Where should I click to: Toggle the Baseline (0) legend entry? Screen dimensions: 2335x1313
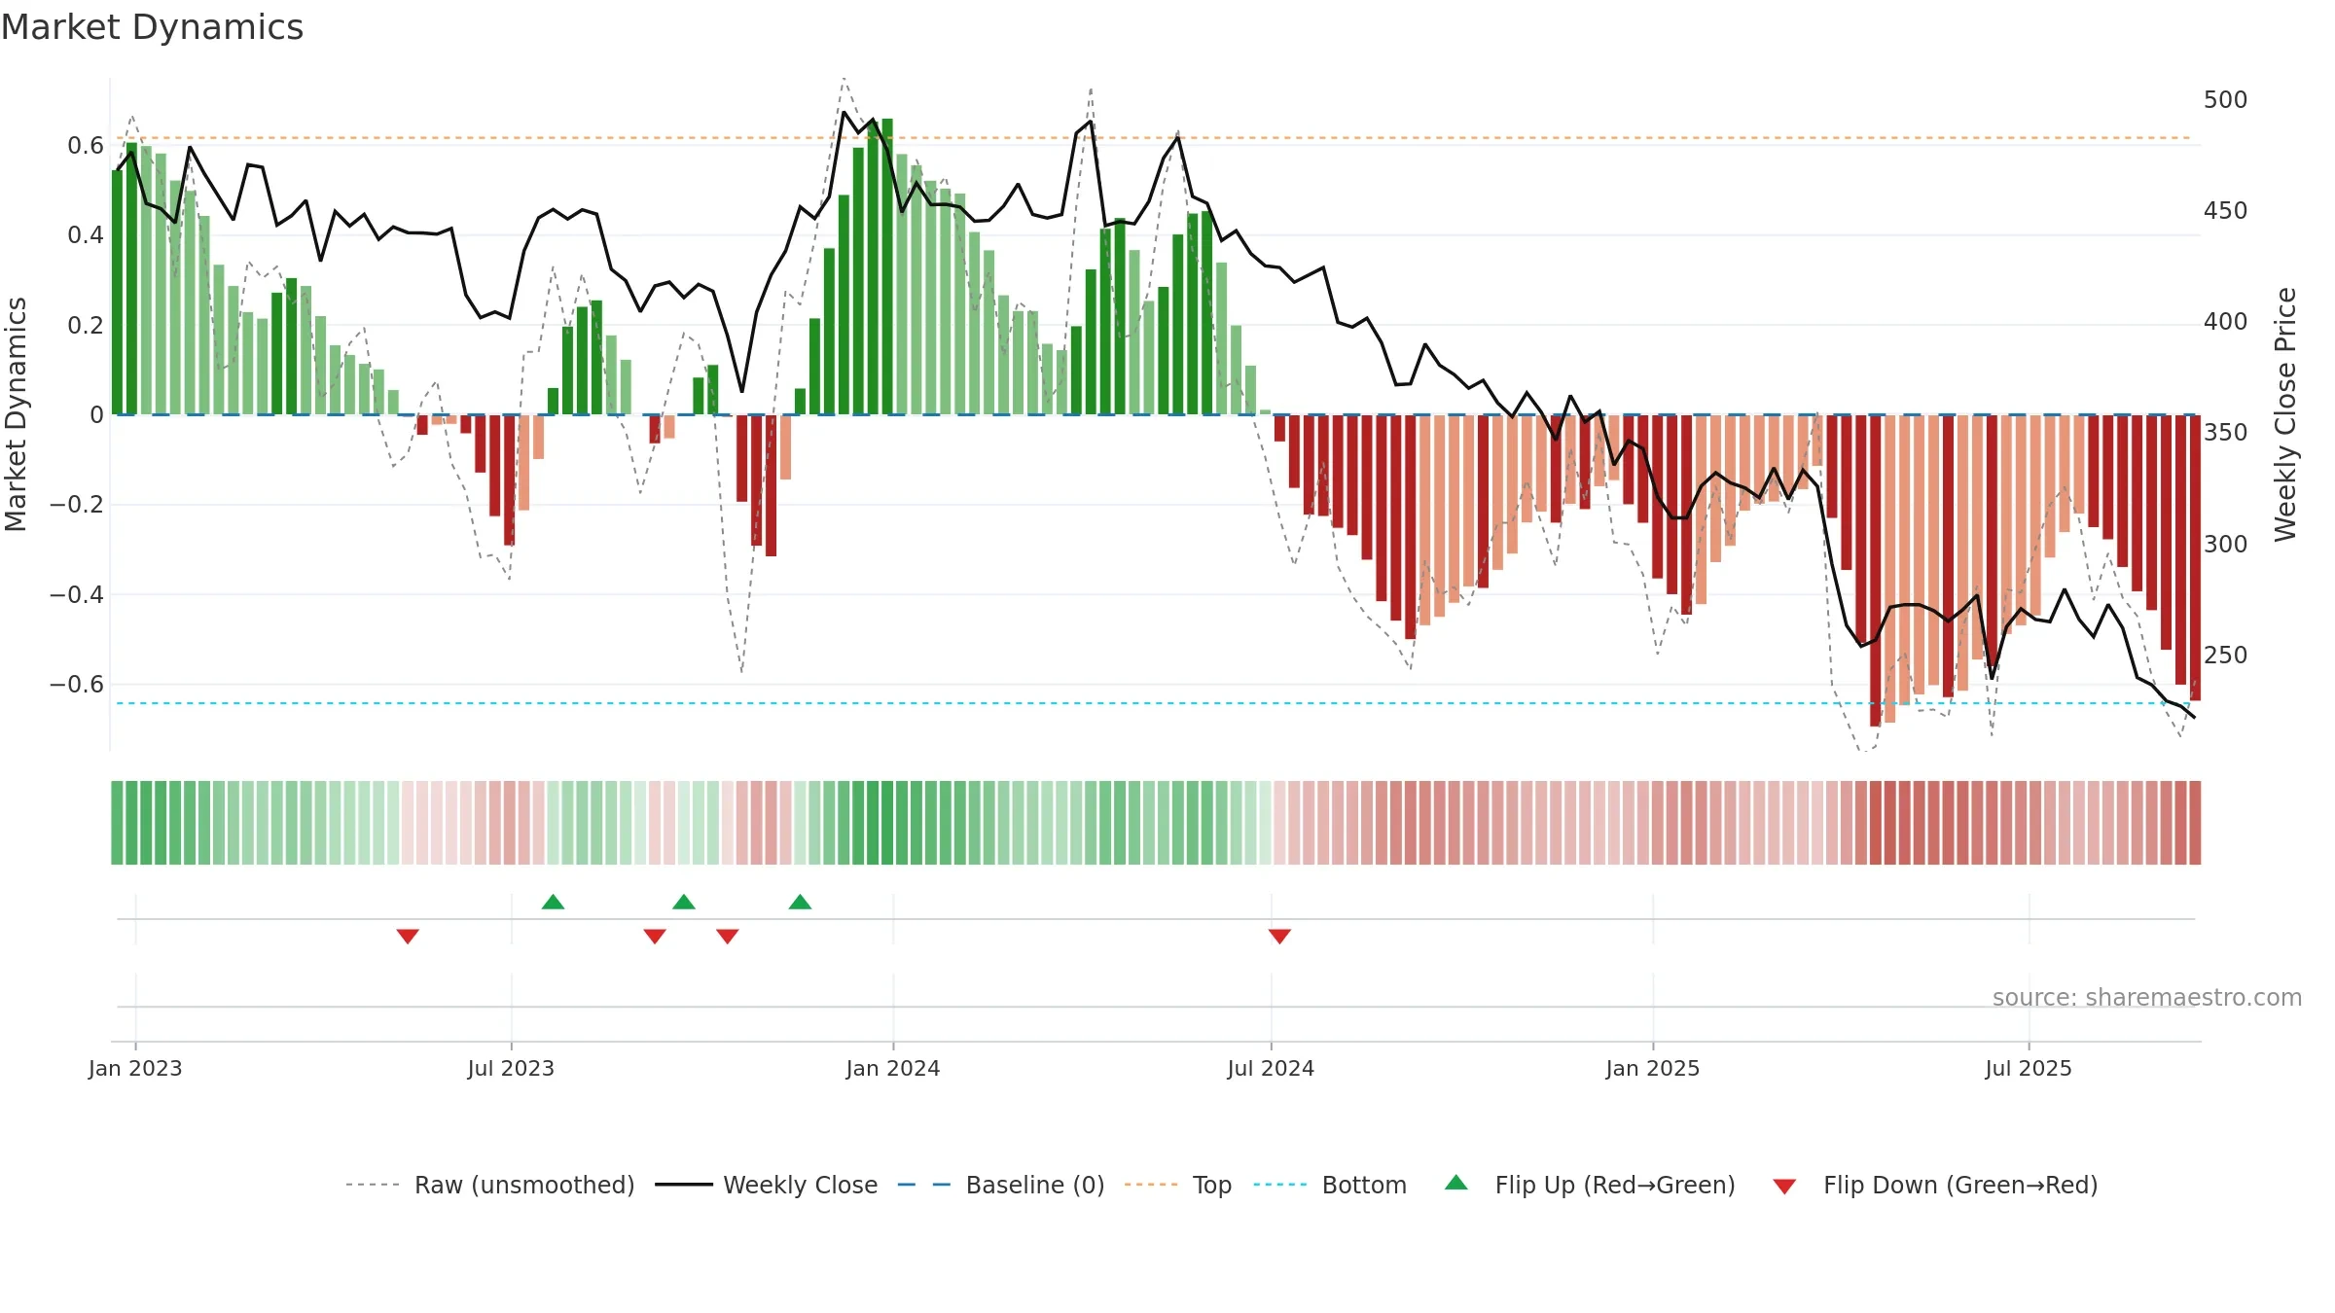(1001, 1185)
